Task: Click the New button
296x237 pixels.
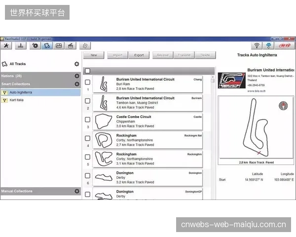Action: coord(94,55)
